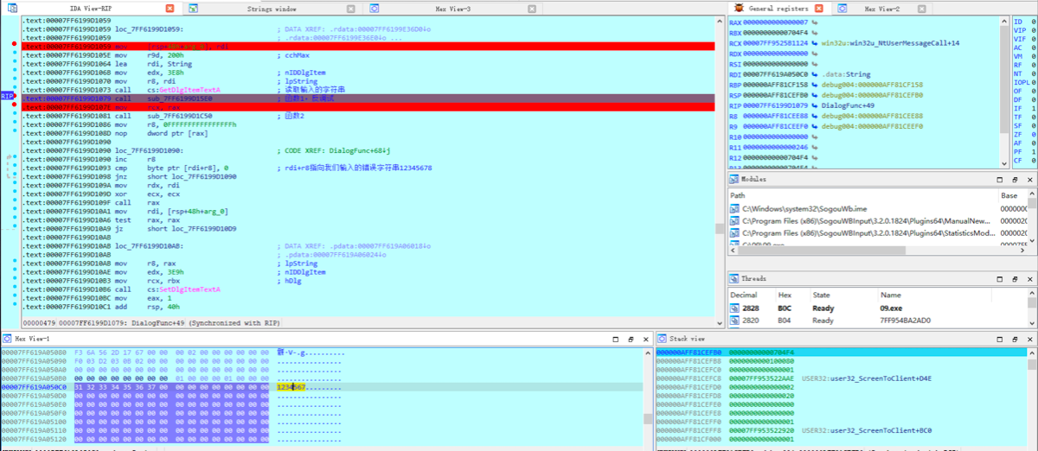
Task: Follow the RIP register jump arrow
Action: [x=816, y=105]
